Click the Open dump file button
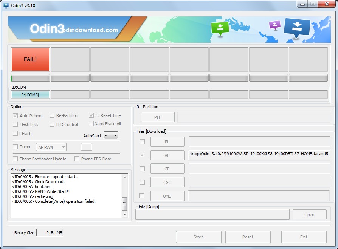The image size is (338, 249). [310, 215]
